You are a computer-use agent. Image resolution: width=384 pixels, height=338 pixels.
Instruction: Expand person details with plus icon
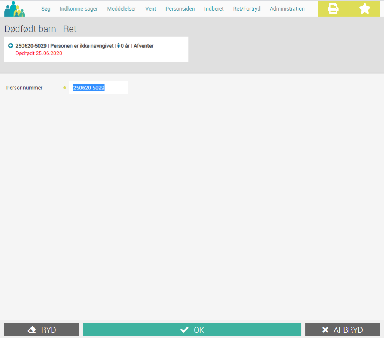[x=10, y=45]
